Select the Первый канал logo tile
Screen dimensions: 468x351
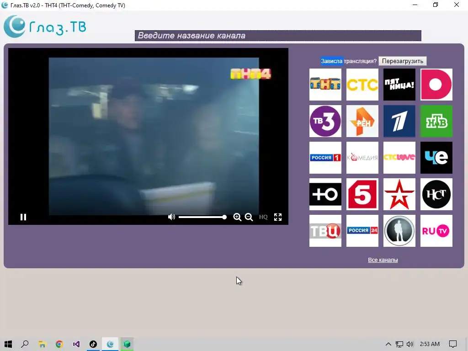(399, 121)
